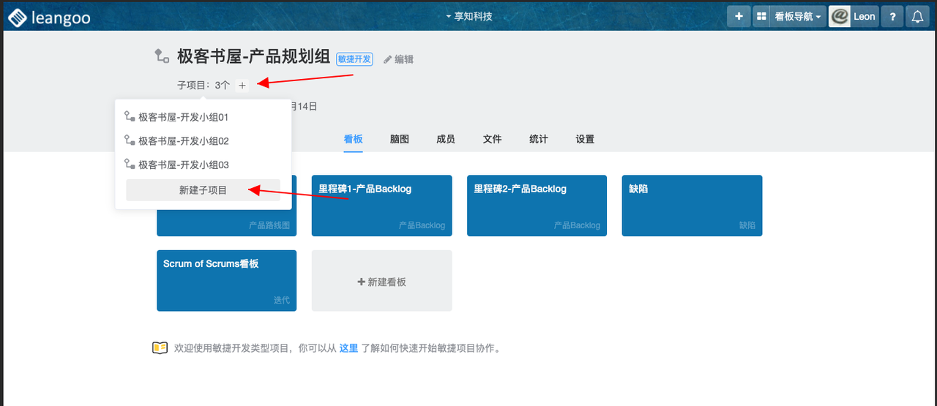This screenshot has height=406, width=937.
Task: Open the board grid icon in navbar
Action: 761,16
